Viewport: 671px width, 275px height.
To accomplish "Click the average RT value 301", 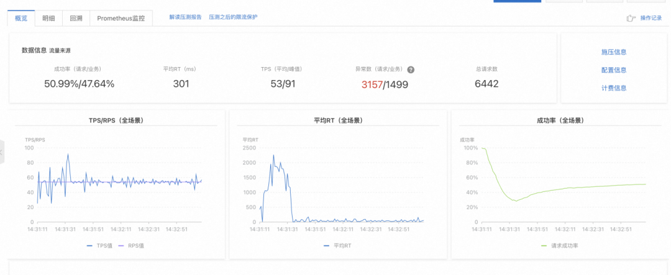I will pyautogui.click(x=181, y=84).
